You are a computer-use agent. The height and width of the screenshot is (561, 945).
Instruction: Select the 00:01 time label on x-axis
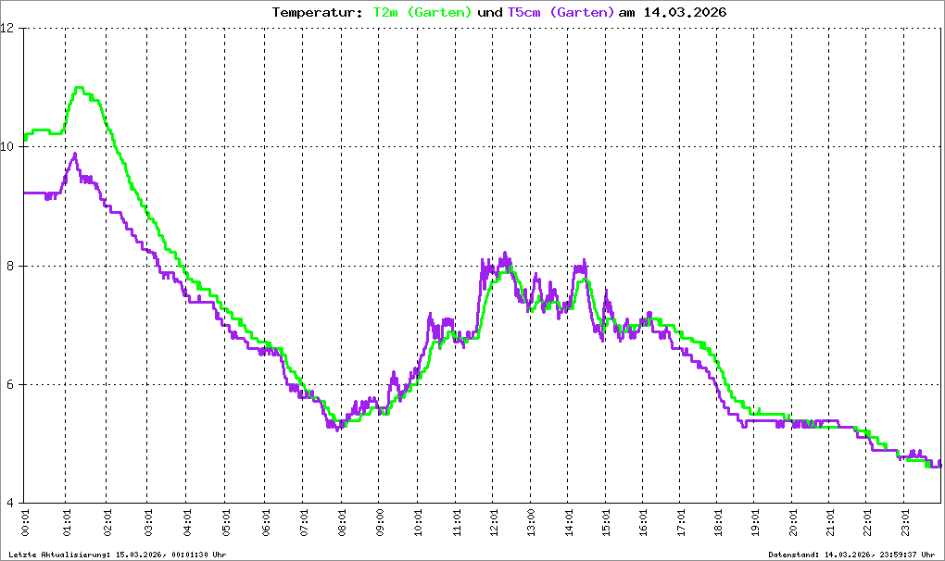[25, 521]
